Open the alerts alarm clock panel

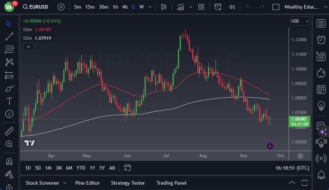(x=321, y=40)
